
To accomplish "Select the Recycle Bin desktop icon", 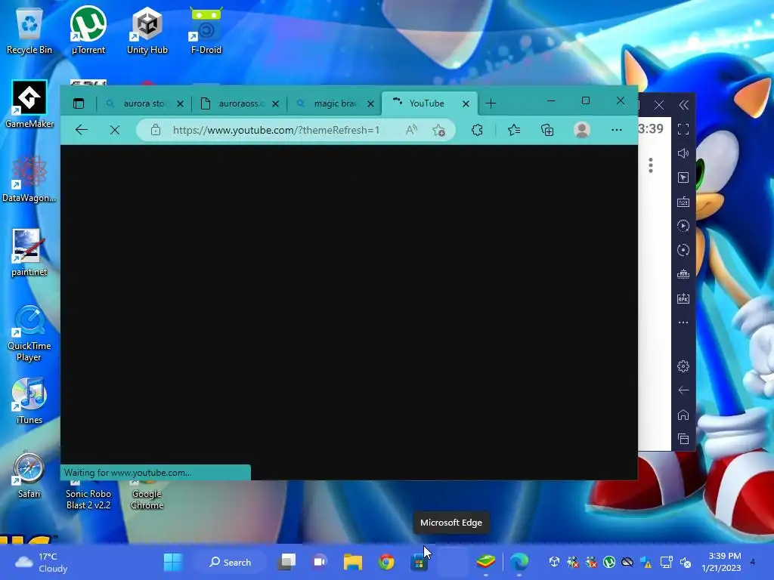I will (x=29, y=30).
